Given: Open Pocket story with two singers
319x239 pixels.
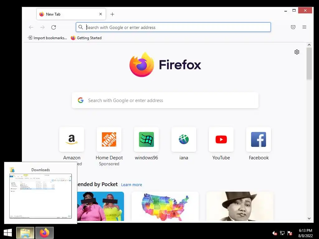Looking at the screenshot, I should click(101, 206).
